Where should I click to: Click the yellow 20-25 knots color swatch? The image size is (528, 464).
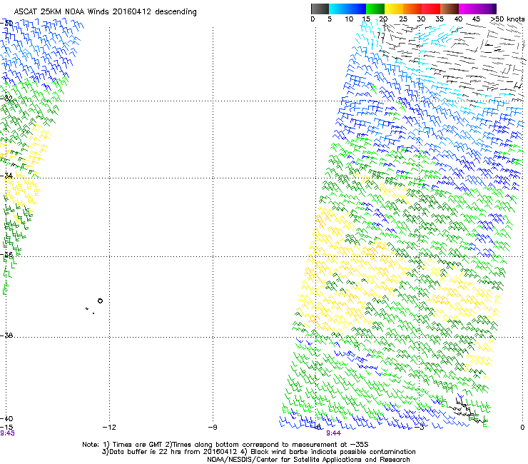394,9
